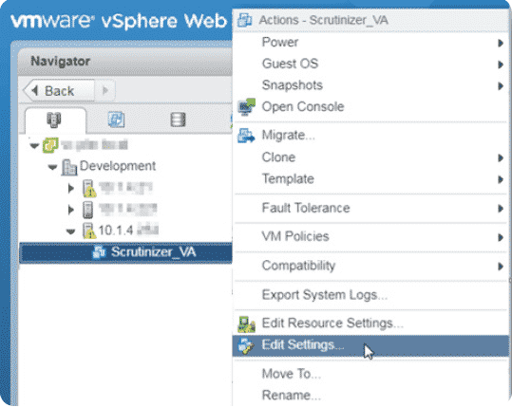Open the Compatibility submenu
The image size is (512, 407).
(x=370, y=266)
